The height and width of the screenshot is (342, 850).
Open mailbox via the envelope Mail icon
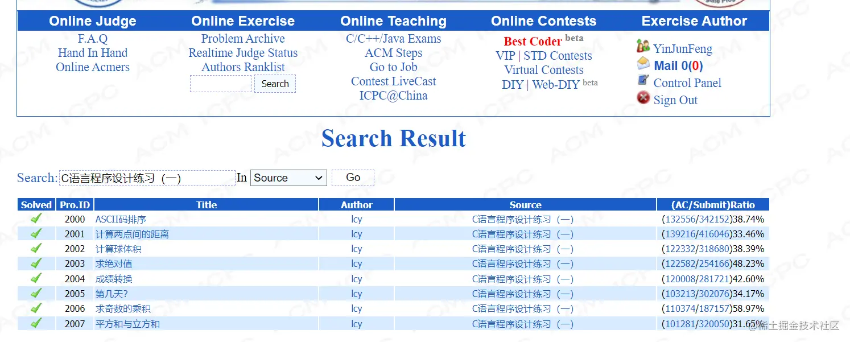(x=643, y=64)
